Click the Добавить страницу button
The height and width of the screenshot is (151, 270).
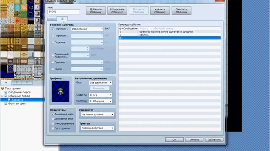coord(96,10)
